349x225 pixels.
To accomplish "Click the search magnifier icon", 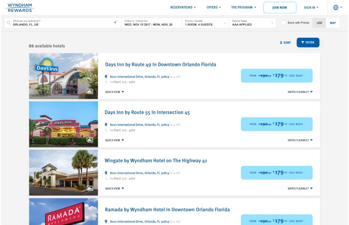I will (8, 23).
